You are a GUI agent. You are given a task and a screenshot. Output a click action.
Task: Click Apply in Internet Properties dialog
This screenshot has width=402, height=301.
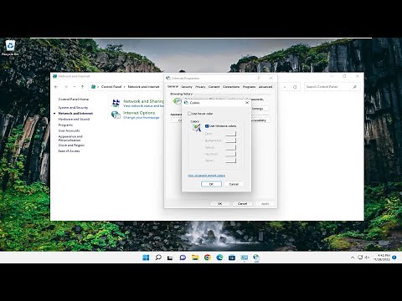click(265, 204)
